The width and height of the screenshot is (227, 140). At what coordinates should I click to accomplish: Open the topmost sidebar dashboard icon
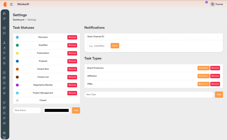pyautogui.click(x=4, y=14)
